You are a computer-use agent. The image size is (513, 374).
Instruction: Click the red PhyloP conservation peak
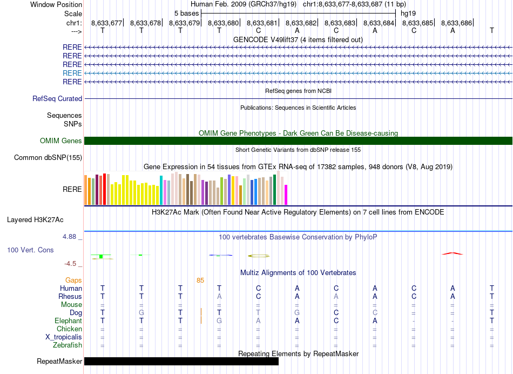coord(452,253)
